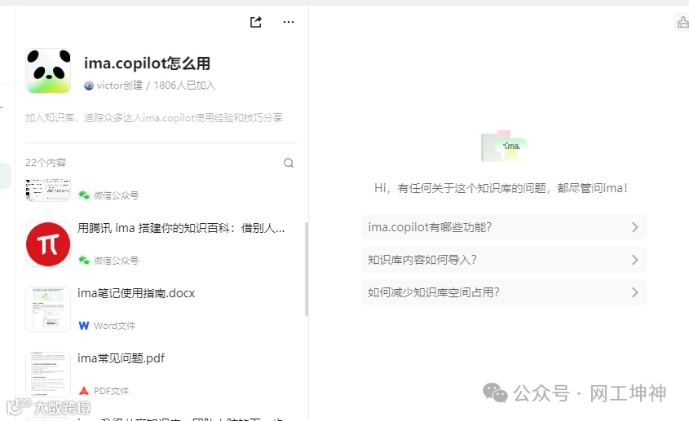Screen dimensions: 689x421
Task: Click the ima常见问题.pdf thumbnail
Action: pos(48,374)
